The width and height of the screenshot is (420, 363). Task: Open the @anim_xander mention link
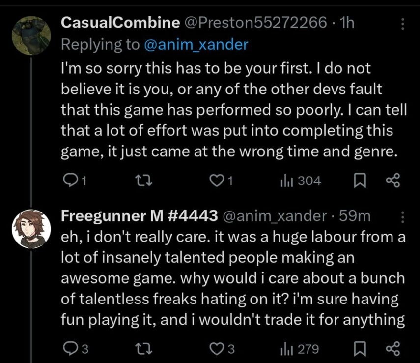(x=196, y=45)
